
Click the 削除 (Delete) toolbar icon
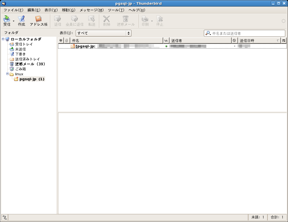(106, 21)
